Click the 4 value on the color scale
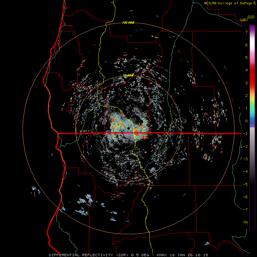Image resolution: width=257 pixels, height=257 pixels. coord(246,70)
